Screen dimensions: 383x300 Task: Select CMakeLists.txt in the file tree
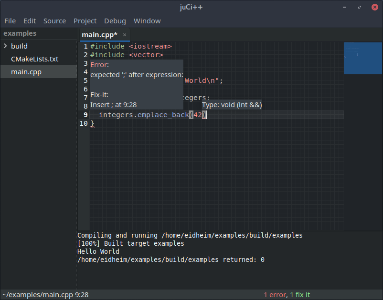34,59
